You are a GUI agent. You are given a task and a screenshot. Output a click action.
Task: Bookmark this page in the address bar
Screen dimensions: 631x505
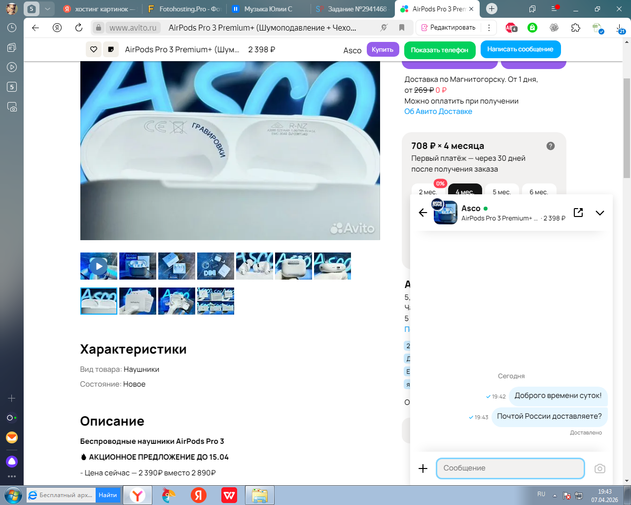(402, 28)
